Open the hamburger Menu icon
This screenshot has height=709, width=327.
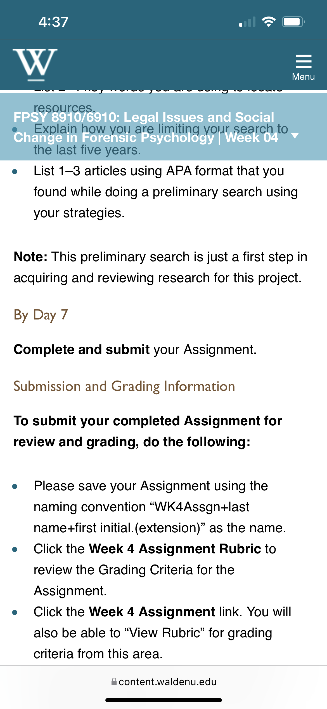point(304,62)
